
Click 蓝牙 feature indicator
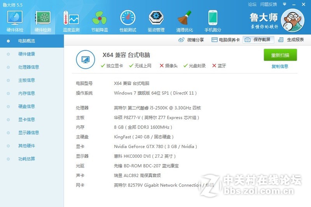219,66
